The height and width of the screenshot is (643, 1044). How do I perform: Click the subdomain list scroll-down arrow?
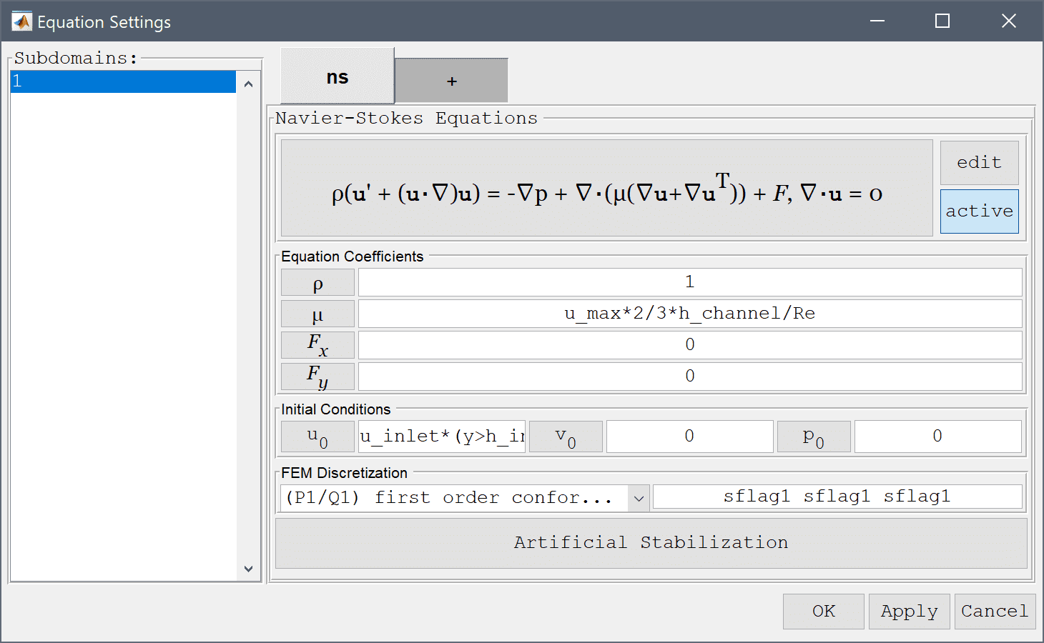[248, 569]
